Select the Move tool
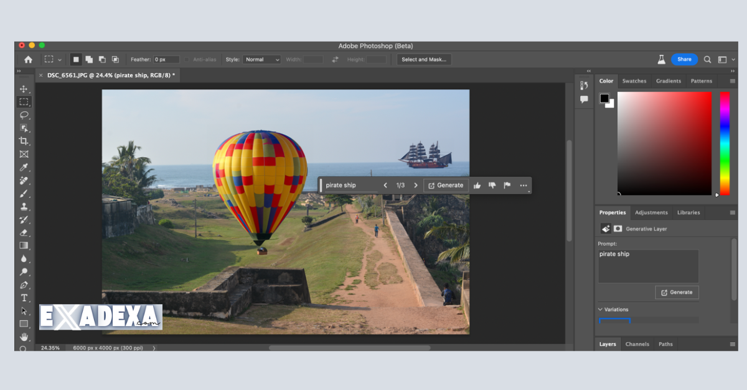The height and width of the screenshot is (390, 747). coord(24,88)
